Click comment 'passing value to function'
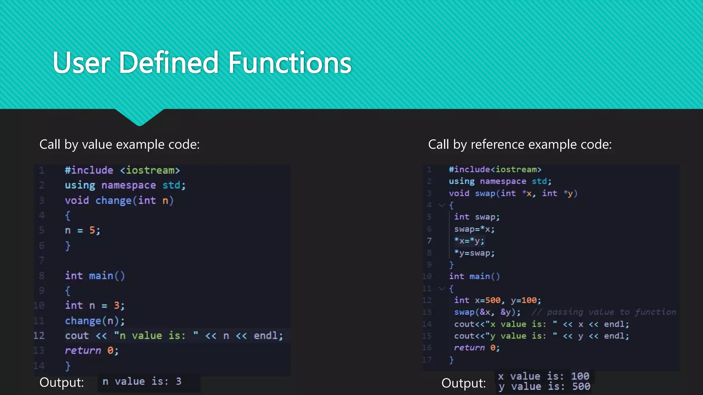 [x=611, y=312]
